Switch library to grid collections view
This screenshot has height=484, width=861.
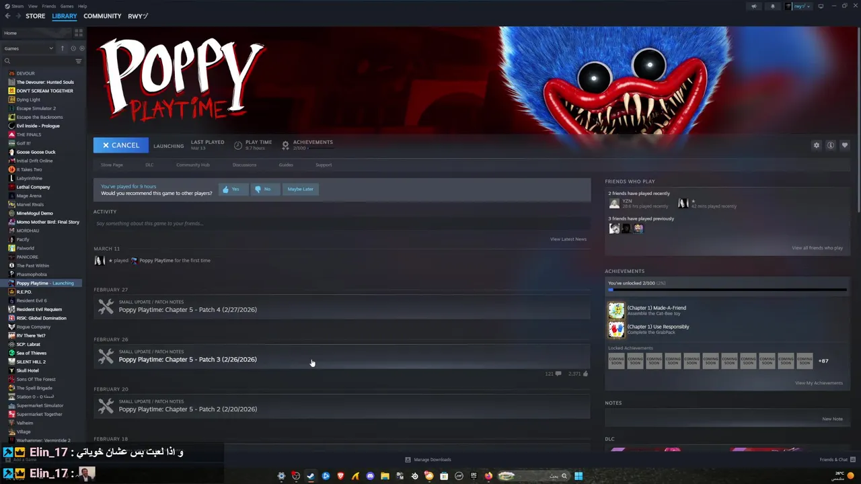pos(79,33)
